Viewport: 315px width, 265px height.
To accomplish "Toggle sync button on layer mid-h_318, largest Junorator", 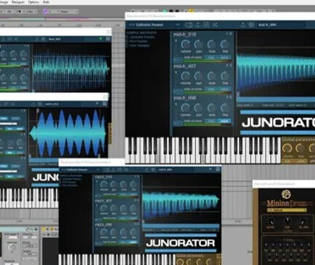I will [x=224, y=58].
